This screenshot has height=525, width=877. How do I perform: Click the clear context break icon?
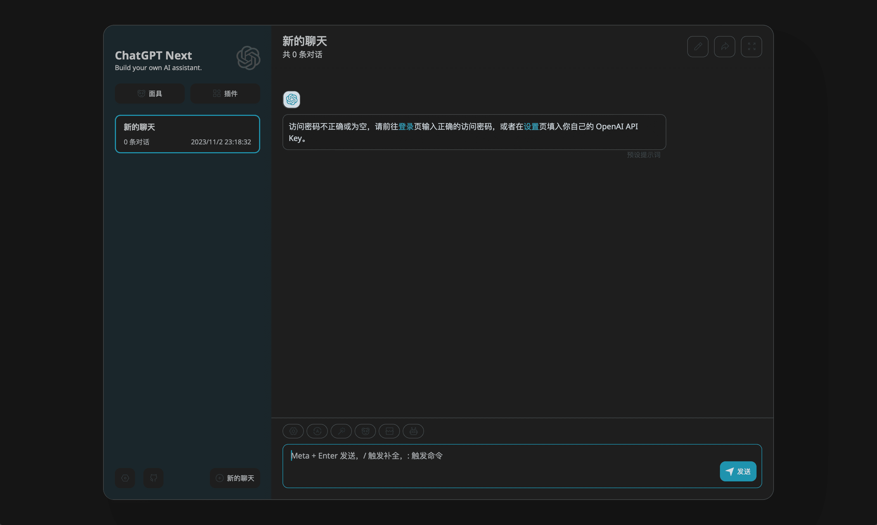point(389,431)
